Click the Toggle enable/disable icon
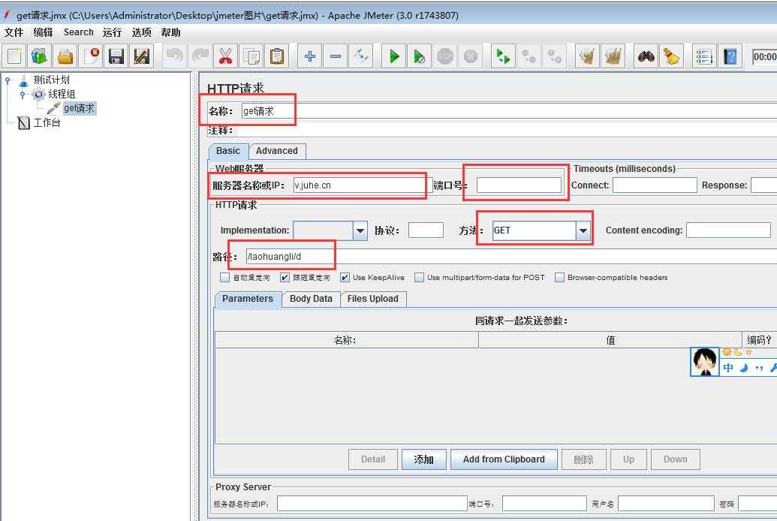 click(x=361, y=56)
